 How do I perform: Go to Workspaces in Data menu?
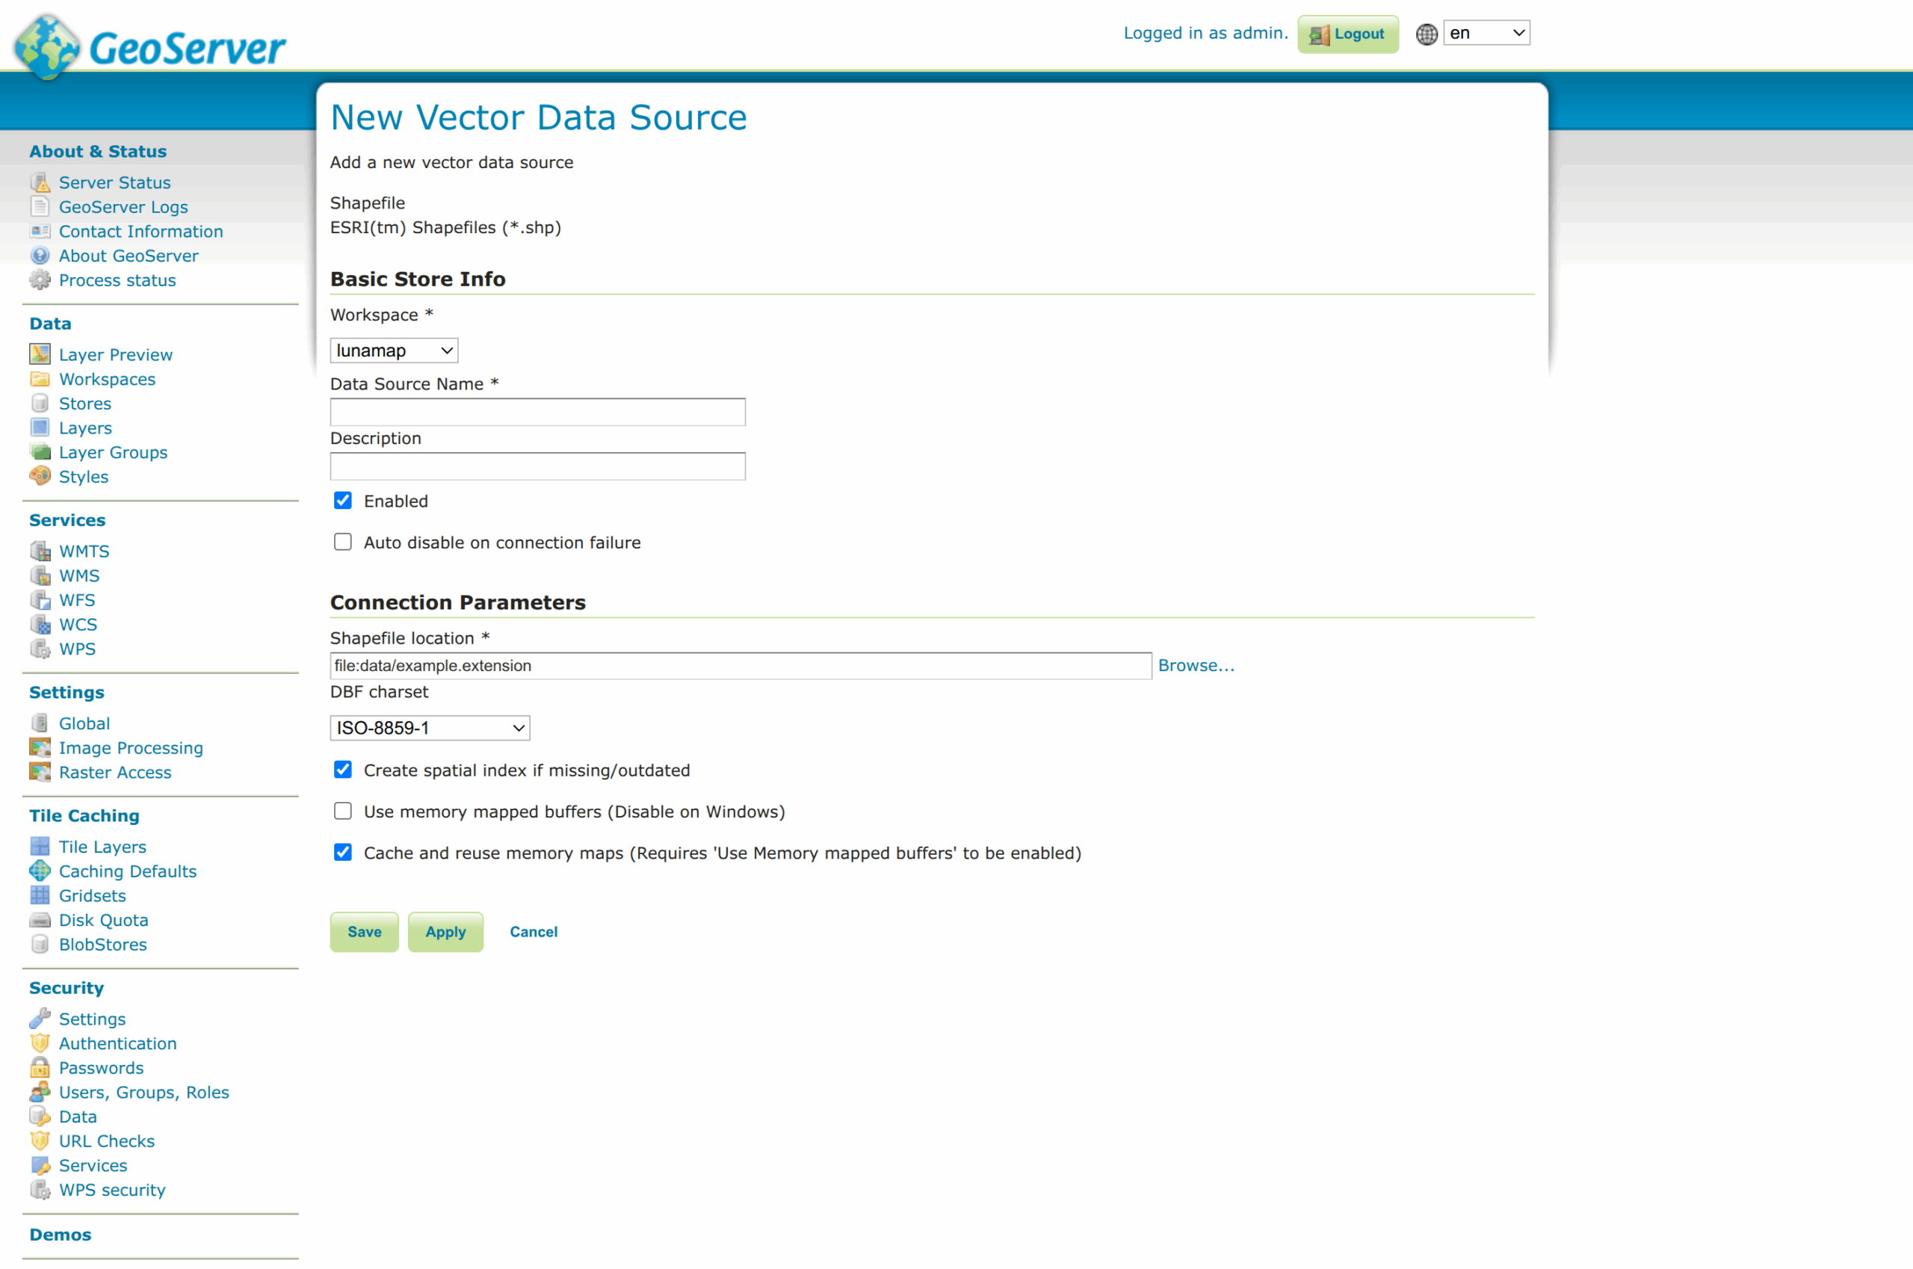[x=107, y=379]
